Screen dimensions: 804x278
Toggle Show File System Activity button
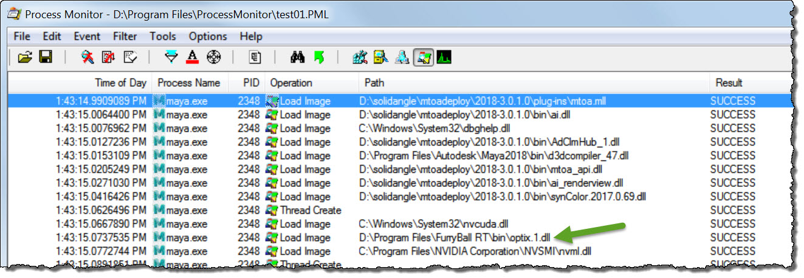(x=380, y=57)
